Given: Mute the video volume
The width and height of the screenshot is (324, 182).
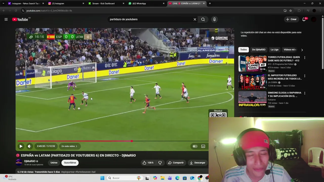Looking at the screenshot, I should [x=29, y=146].
